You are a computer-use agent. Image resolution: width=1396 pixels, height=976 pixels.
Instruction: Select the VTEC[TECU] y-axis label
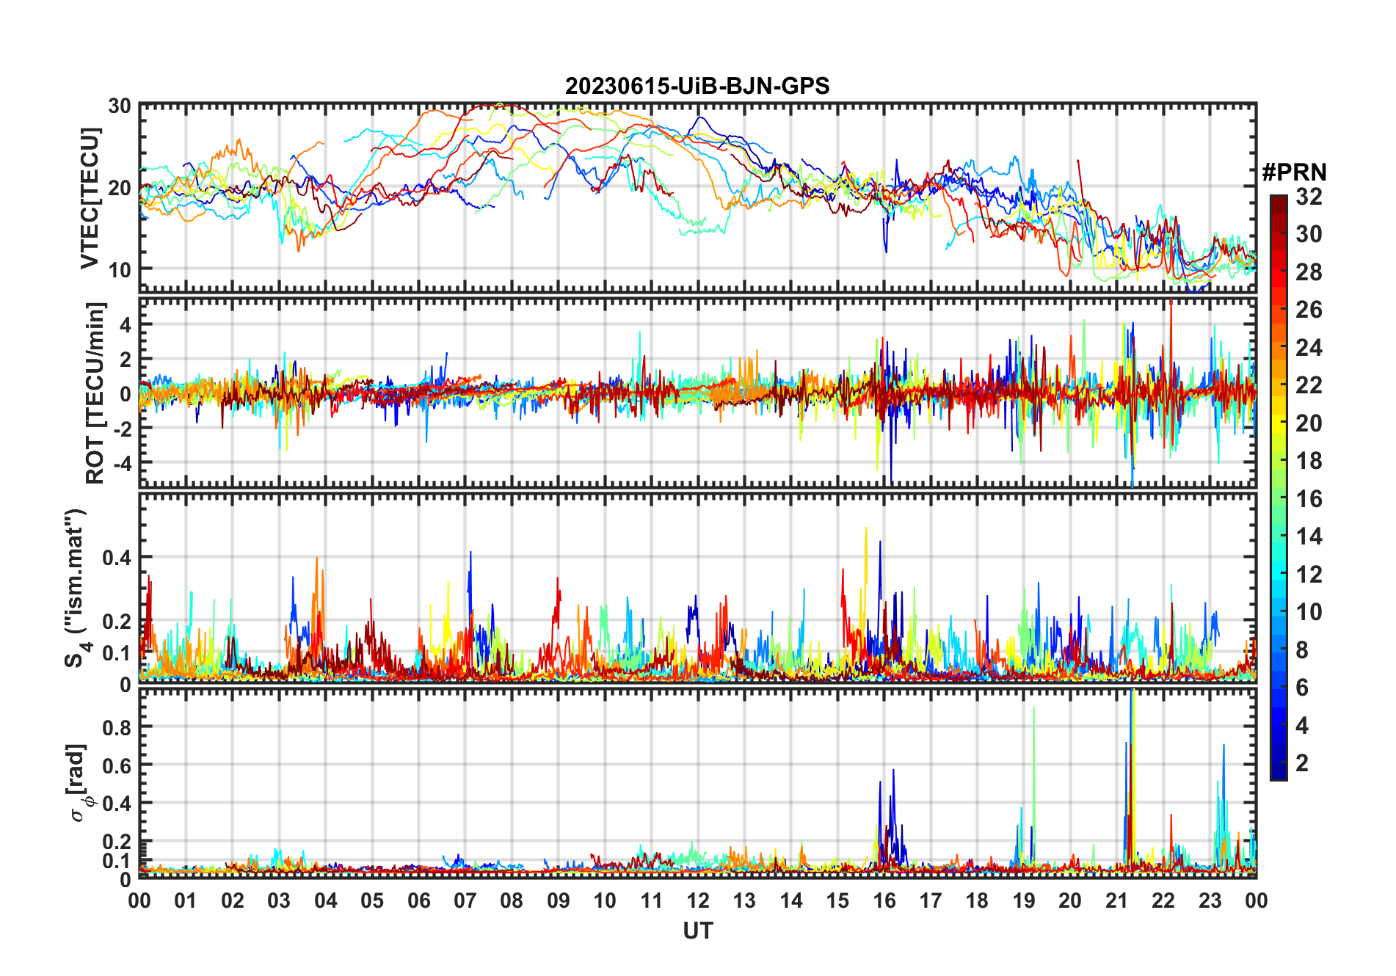[90, 198]
